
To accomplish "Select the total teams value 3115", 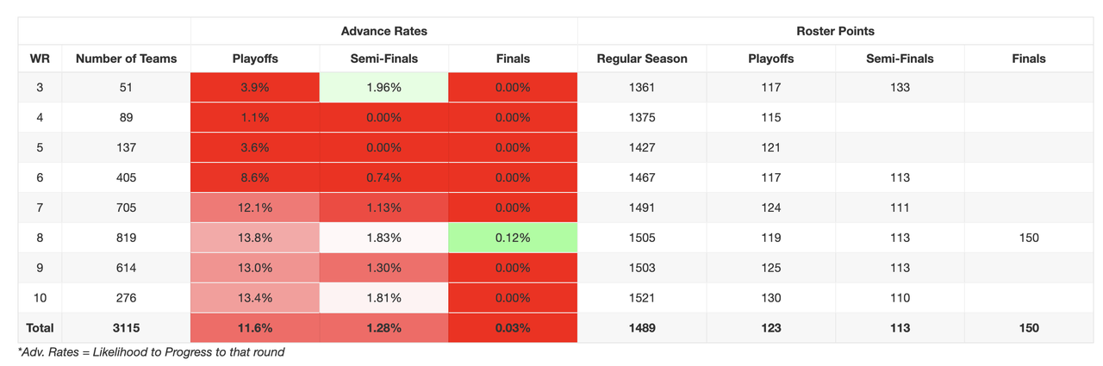I will click(x=126, y=328).
